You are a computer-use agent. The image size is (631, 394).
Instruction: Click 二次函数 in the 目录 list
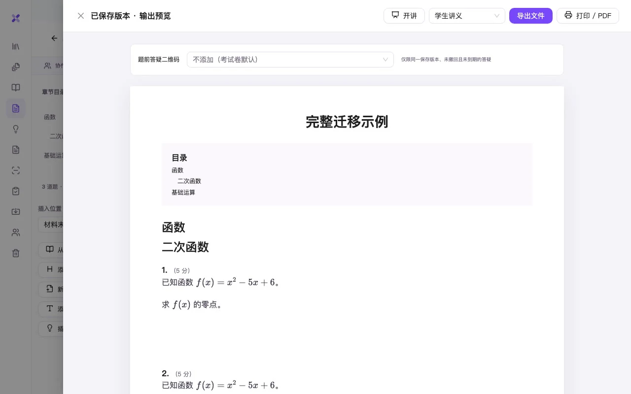[x=189, y=181]
